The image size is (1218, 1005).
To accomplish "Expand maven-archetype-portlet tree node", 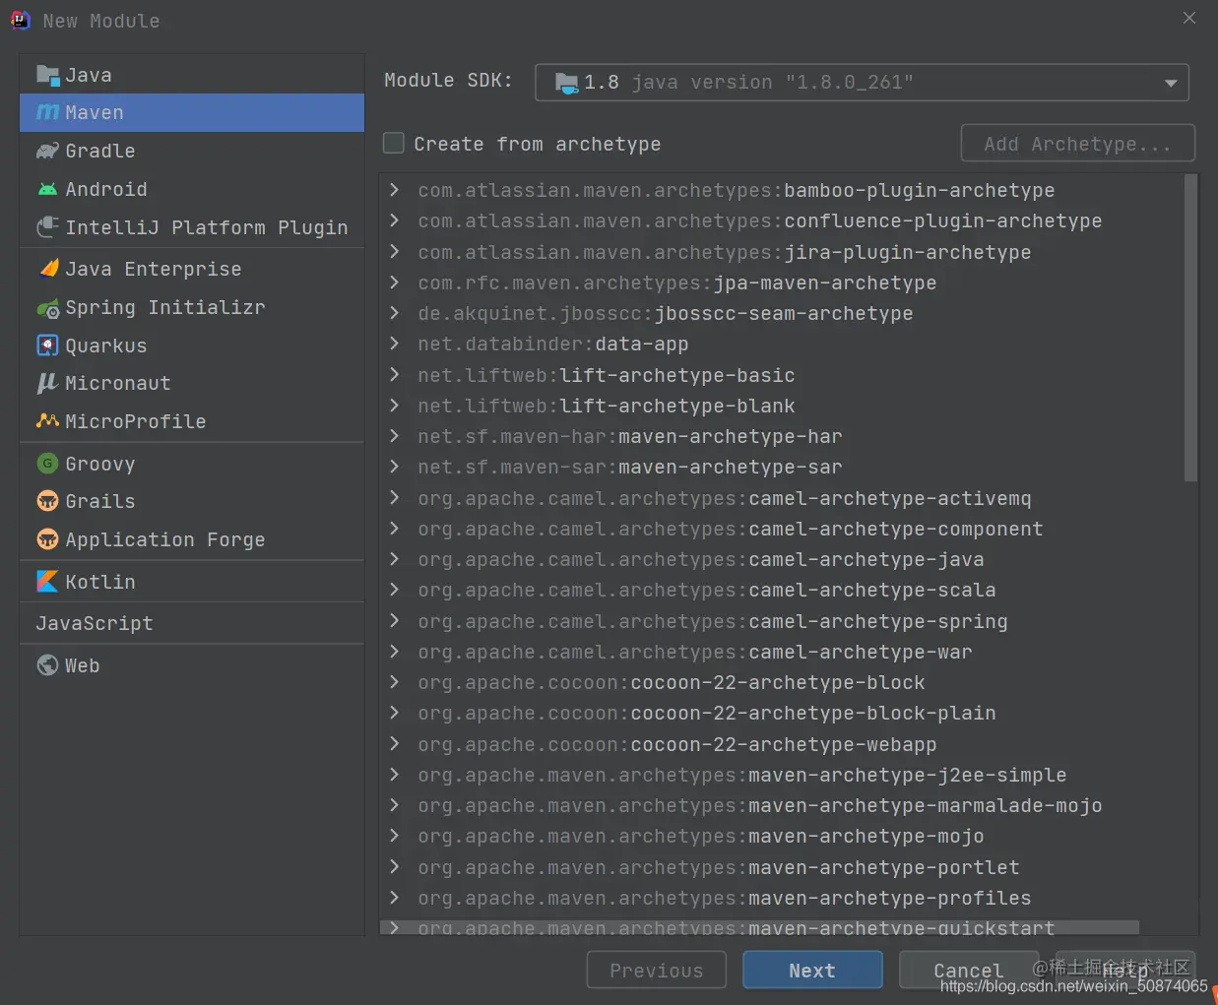I will point(394,867).
